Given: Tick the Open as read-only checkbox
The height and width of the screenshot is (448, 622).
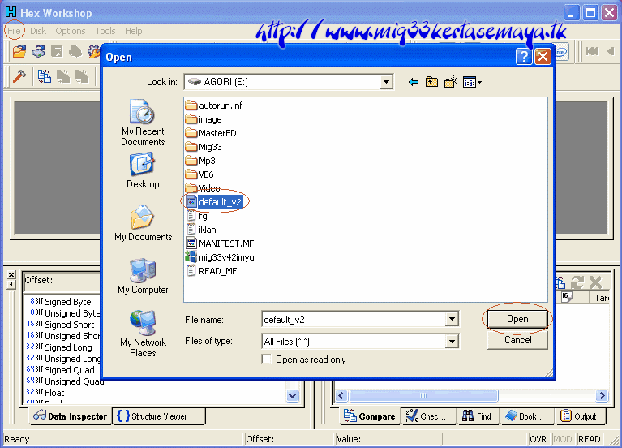Looking at the screenshot, I should click(267, 360).
